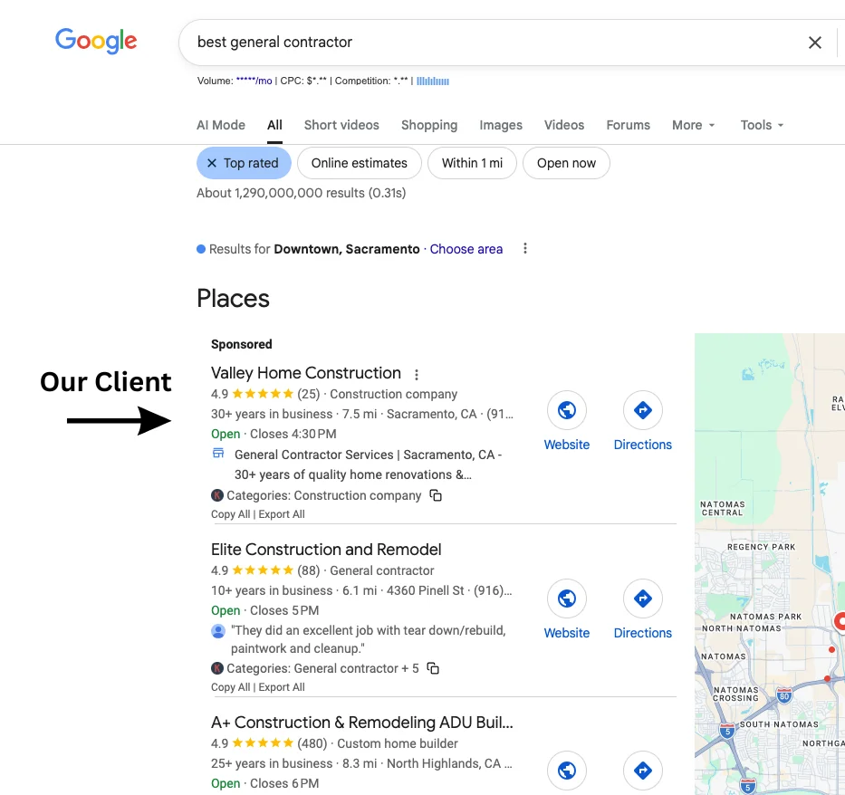Copy the Valley Home Construction categories icon
Image resolution: width=845 pixels, height=795 pixels.
[x=436, y=495]
